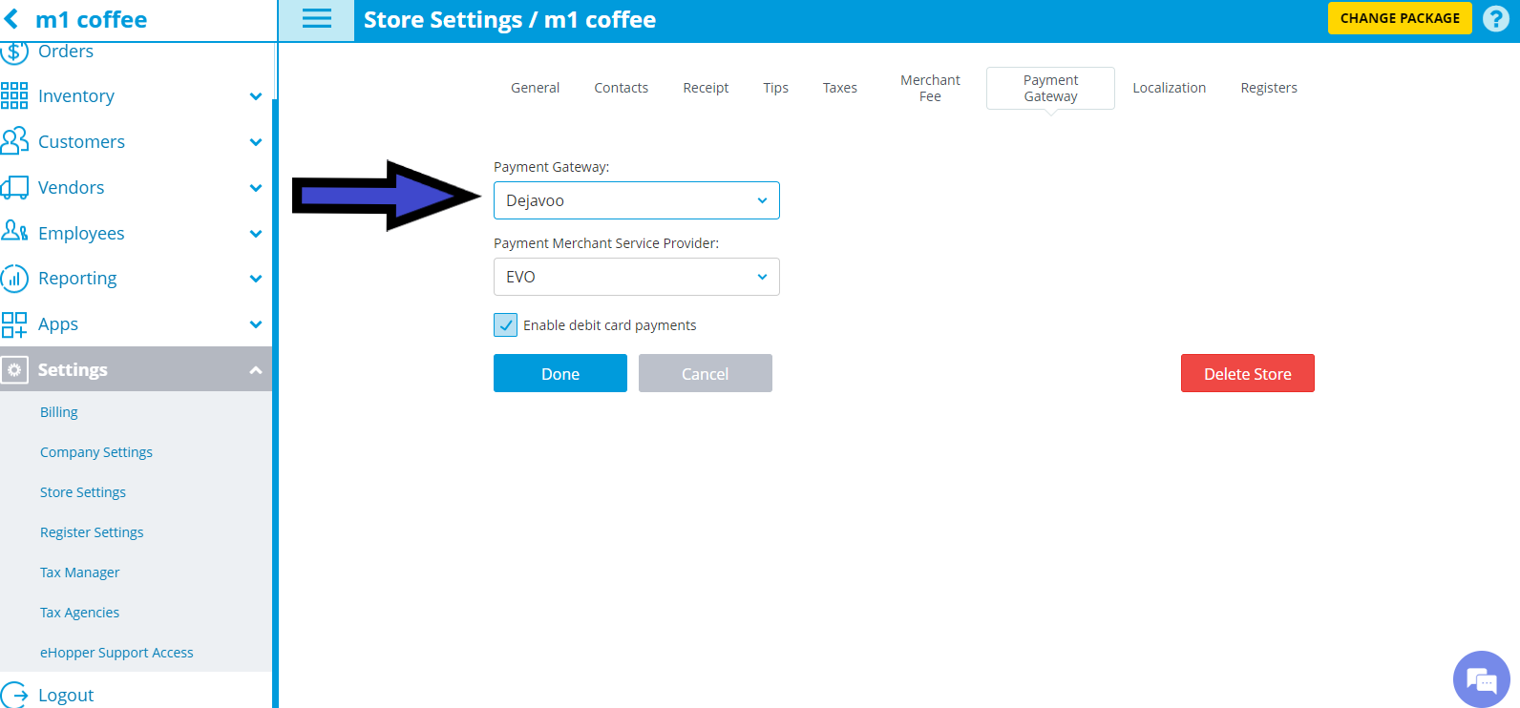Click the m1 coffee store name in sidebar
1520x708 pixels.
[92, 19]
